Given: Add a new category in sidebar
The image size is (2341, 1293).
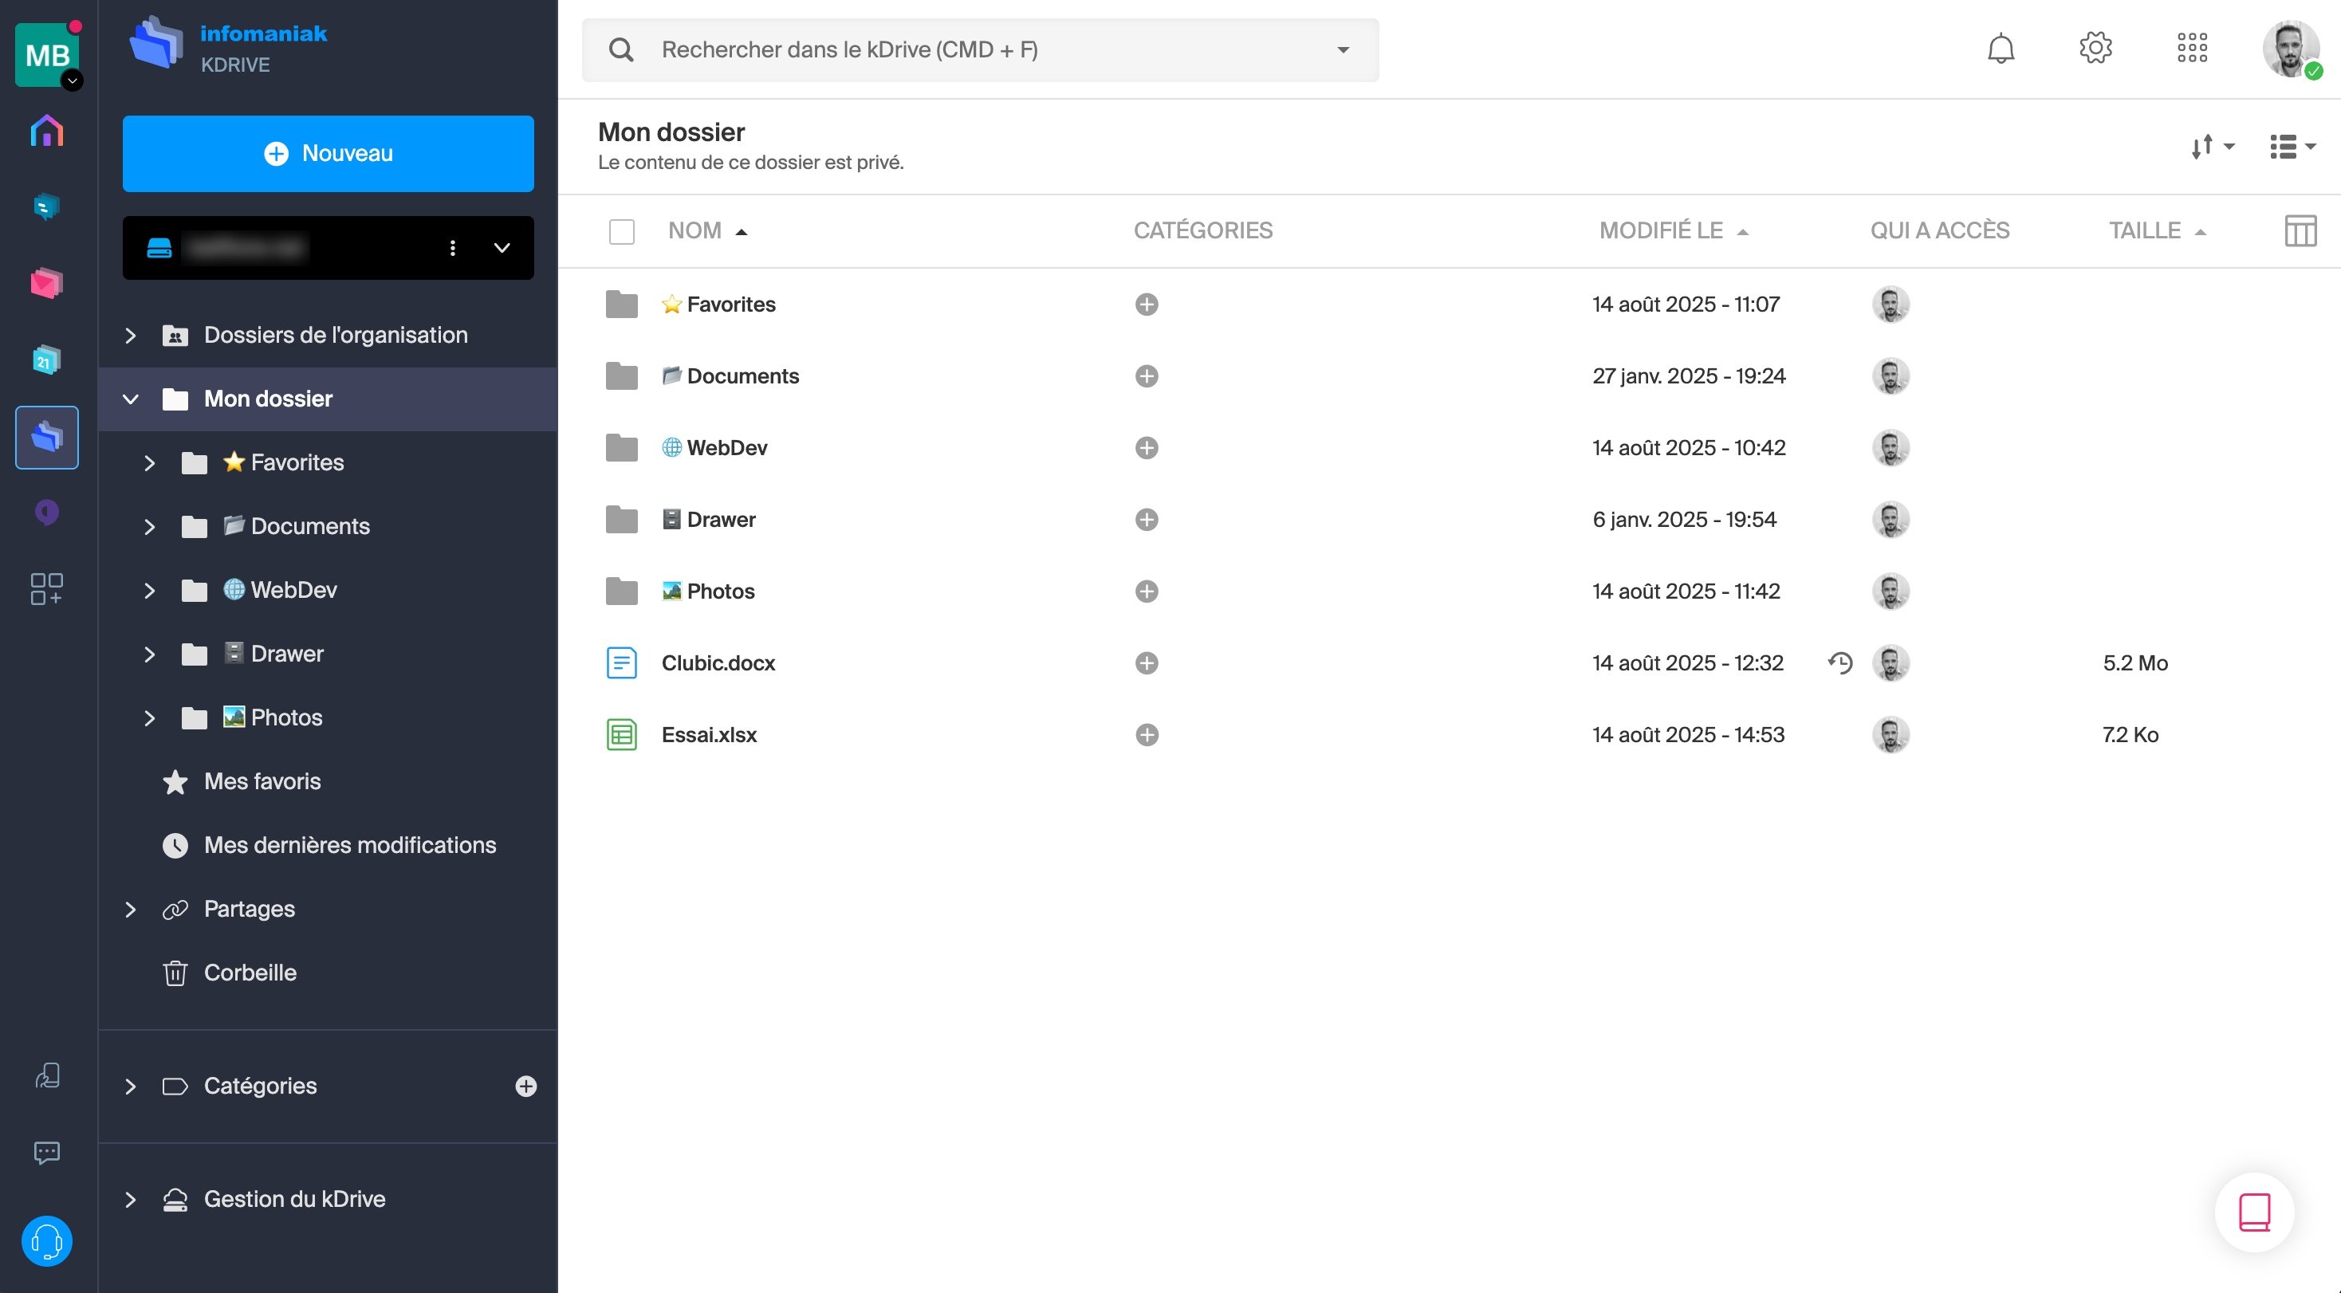Looking at the screenshot, I should point(525,1086).
